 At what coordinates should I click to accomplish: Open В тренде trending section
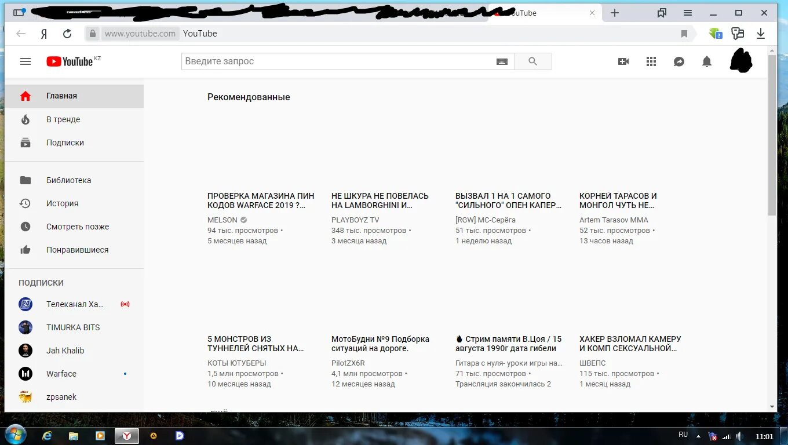(x=74, y=119)
